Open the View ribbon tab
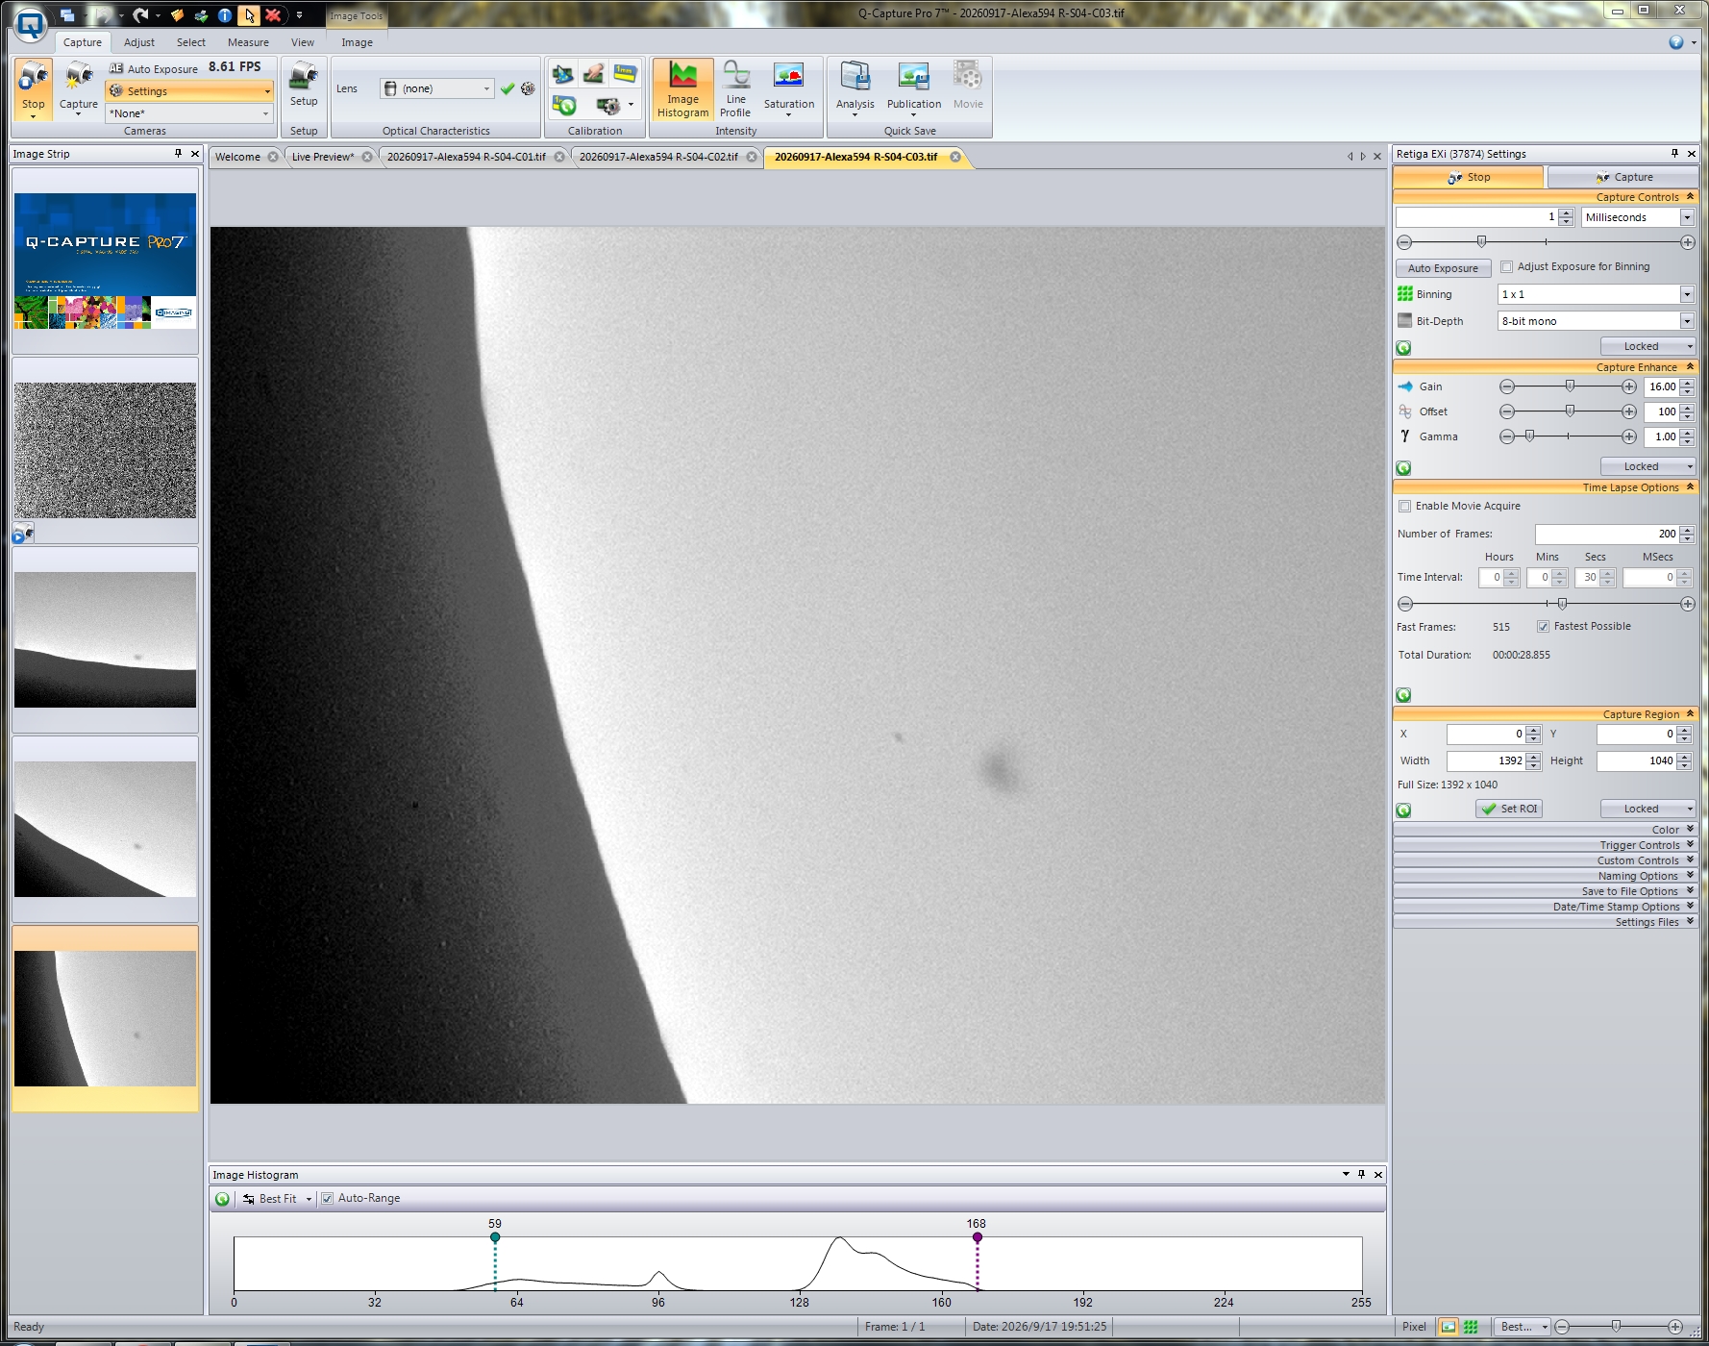Image resolution: width=1709 pixels, height=1346 pixels. 303,42
